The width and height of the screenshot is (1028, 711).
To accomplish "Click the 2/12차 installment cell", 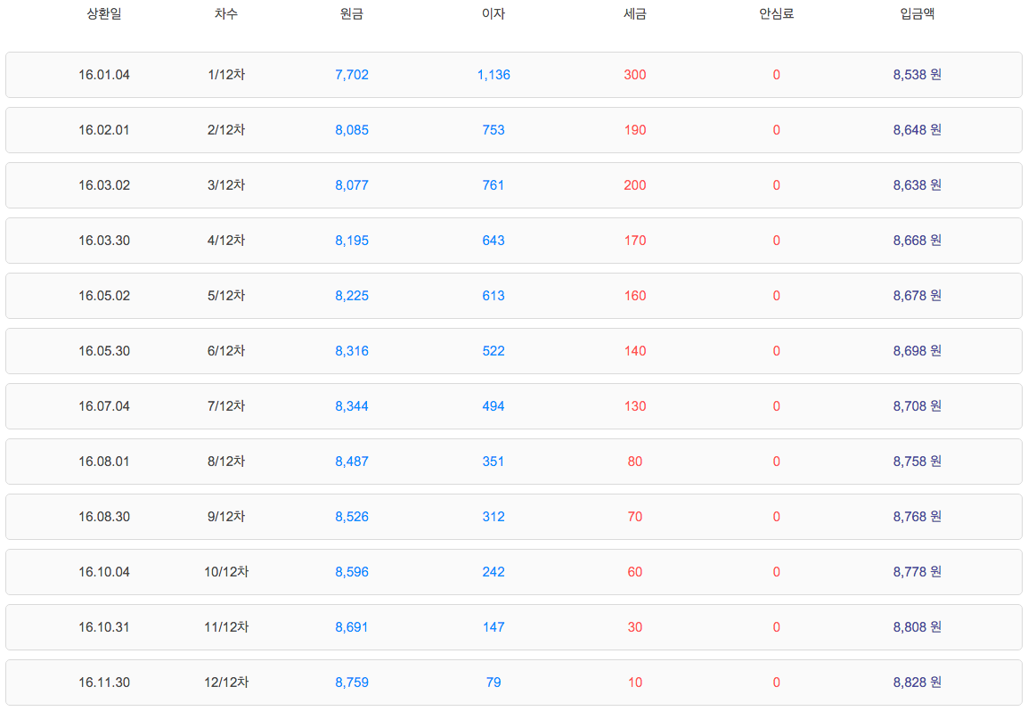I will coord(226,130).
